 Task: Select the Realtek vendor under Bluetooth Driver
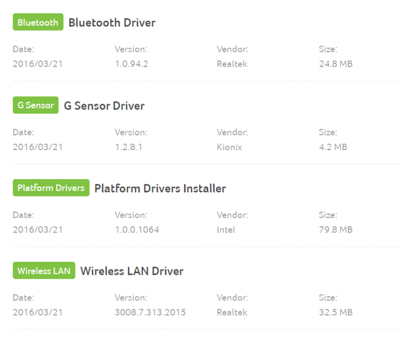point(232,63)
